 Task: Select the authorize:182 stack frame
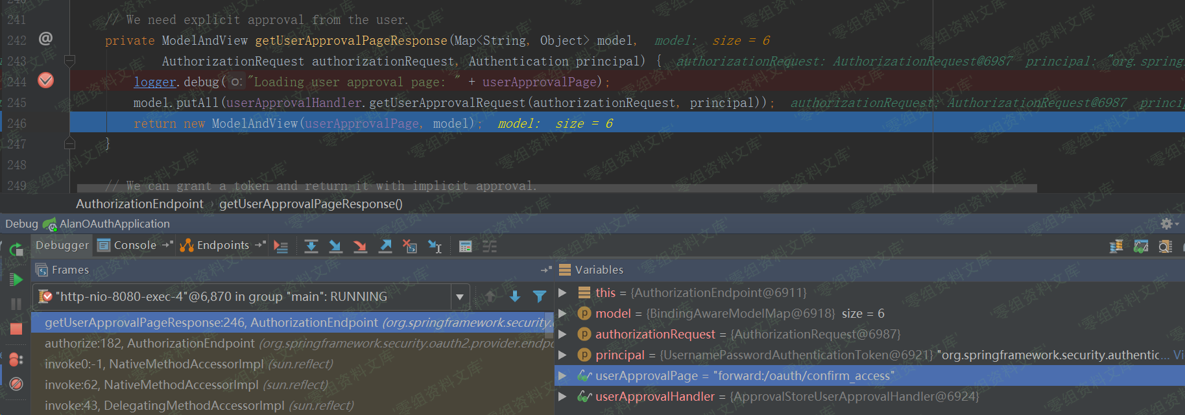tap(149, 343)
